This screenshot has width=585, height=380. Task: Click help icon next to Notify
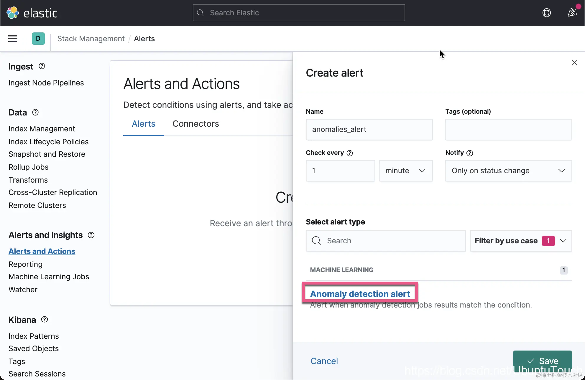point(470,153)
